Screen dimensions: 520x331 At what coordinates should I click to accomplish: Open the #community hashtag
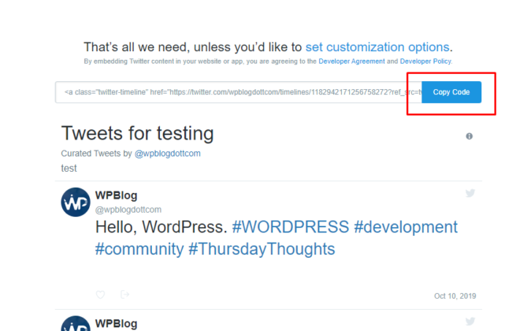139,249
